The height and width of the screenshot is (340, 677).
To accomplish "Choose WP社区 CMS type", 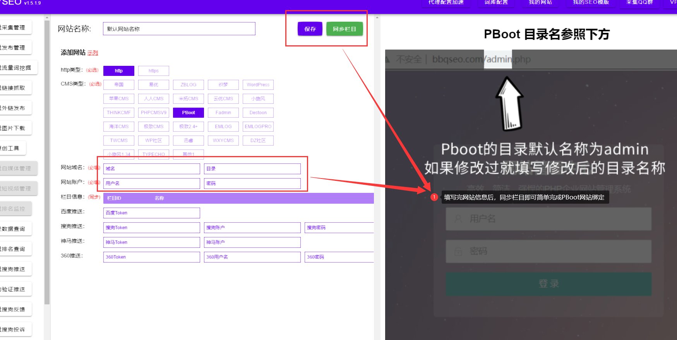I will [x=154, y=141].
